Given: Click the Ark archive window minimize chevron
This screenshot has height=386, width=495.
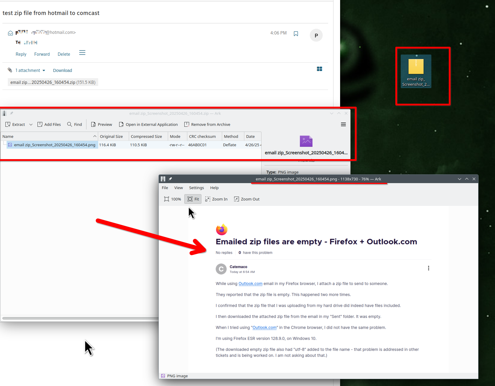Looking at the screenshot, I should (x=332, y=113).
